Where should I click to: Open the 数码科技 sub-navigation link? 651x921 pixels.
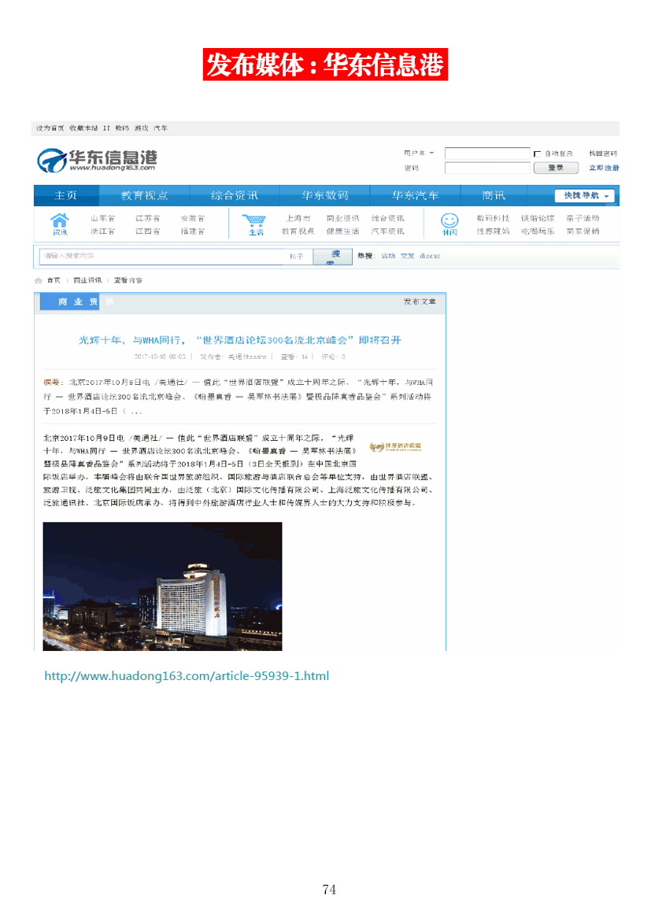(x=493, y=219)
